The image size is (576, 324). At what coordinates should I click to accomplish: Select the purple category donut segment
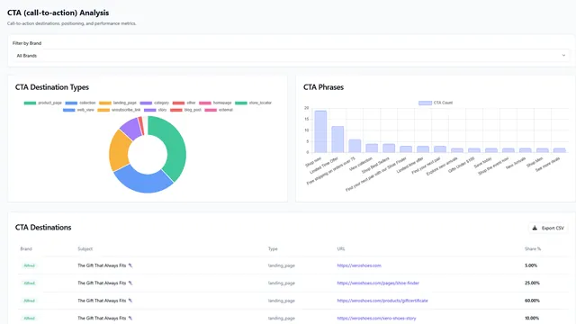(131, 128)
